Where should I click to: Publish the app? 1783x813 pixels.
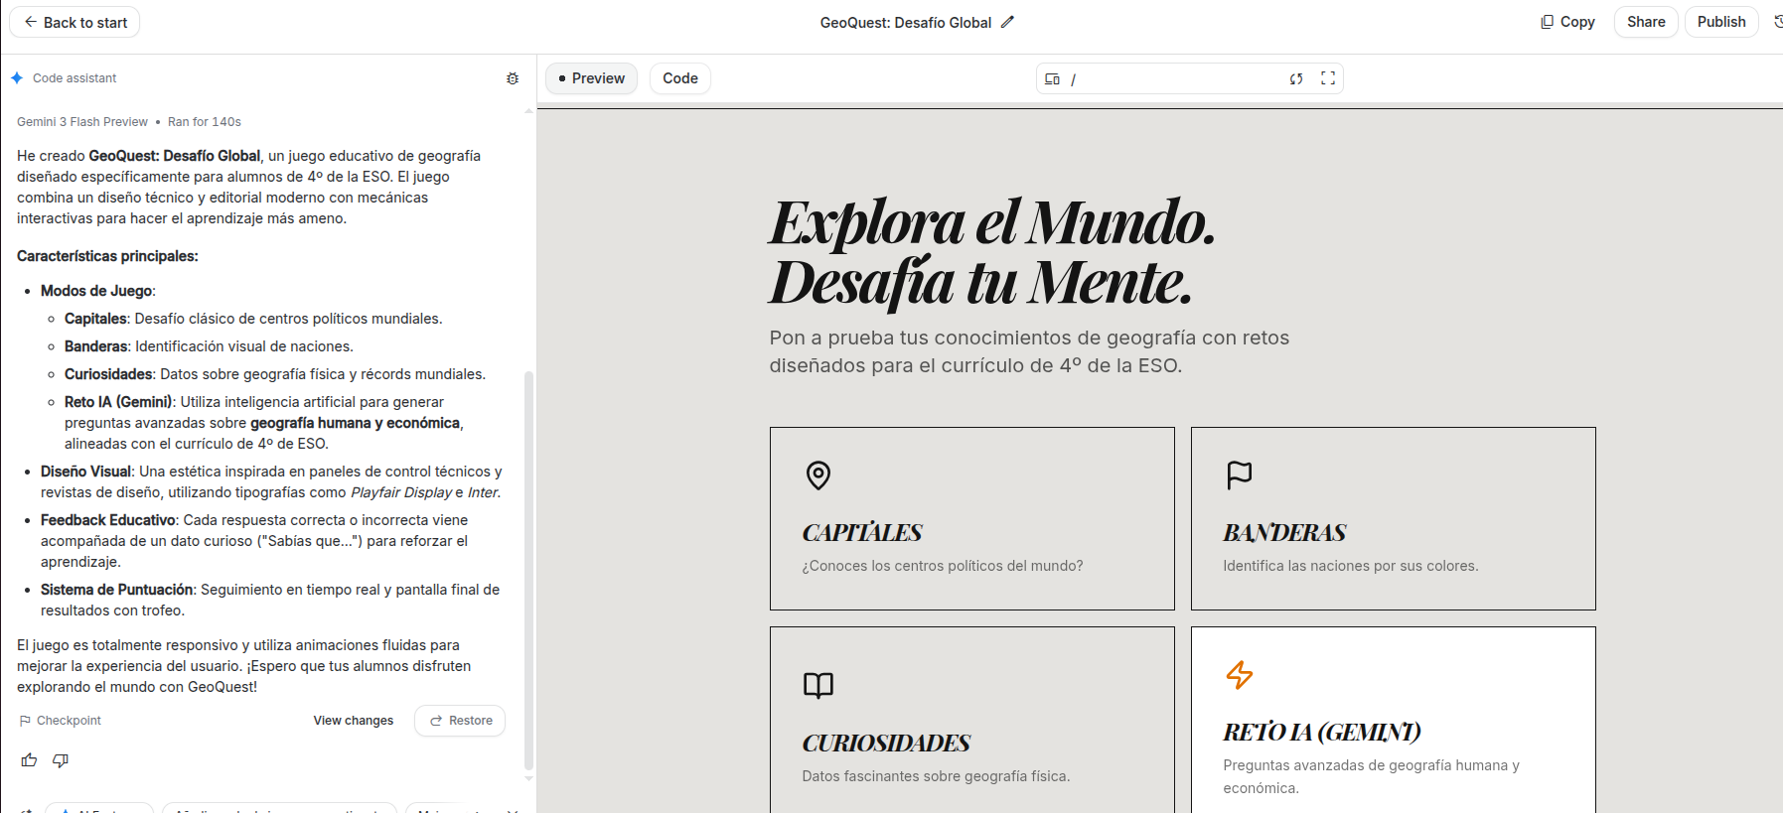(x=1720, y=22)
